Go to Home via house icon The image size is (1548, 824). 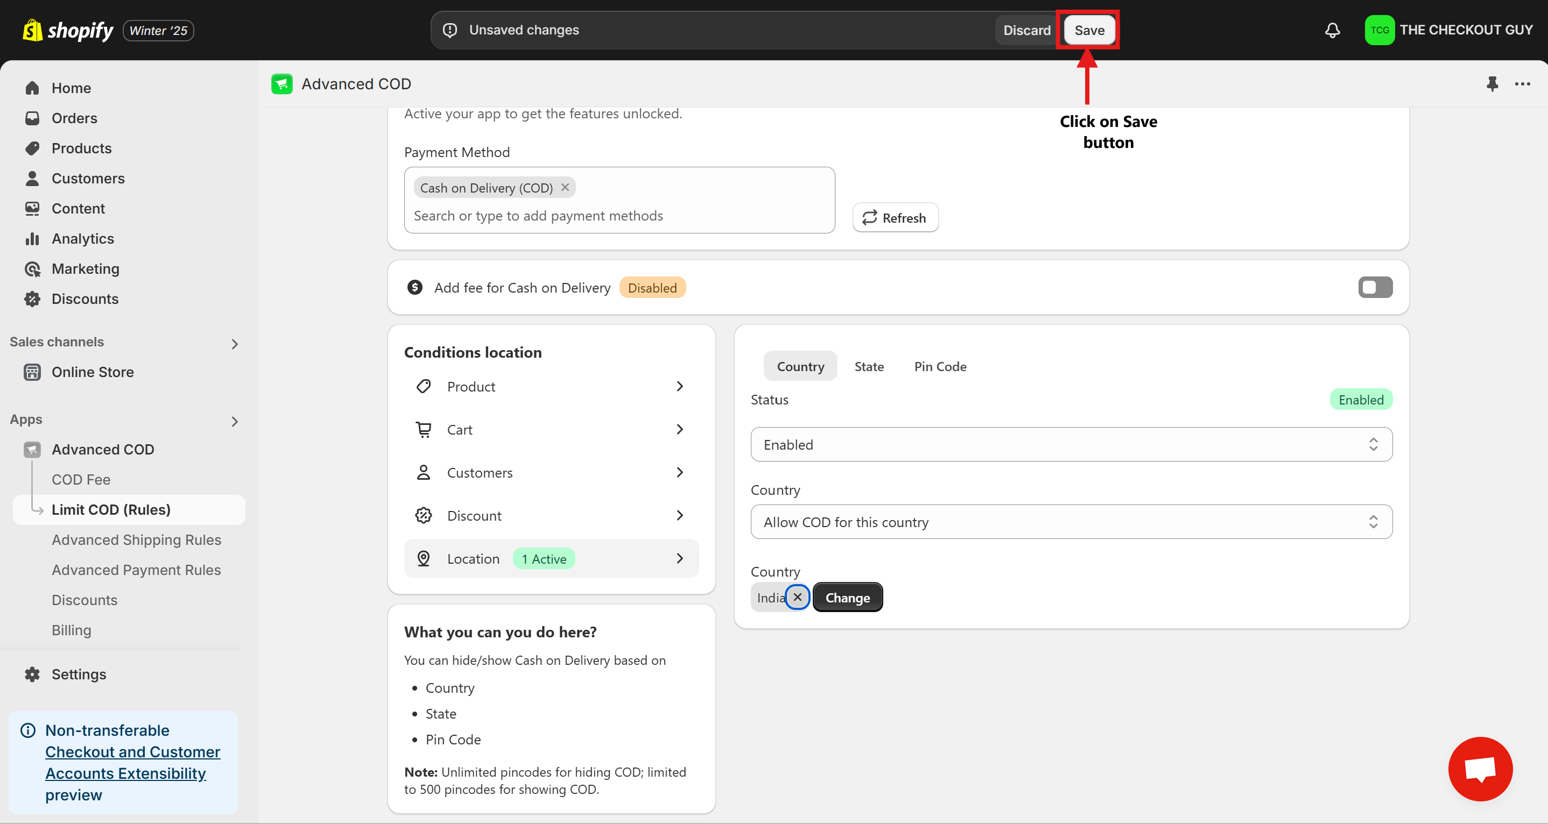[32, 88]
